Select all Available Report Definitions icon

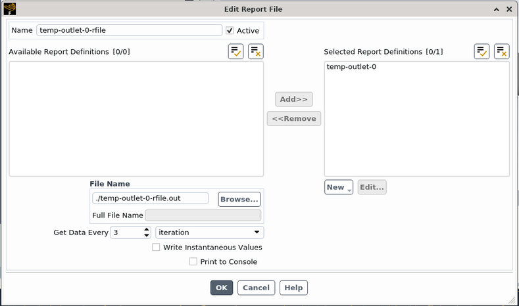coord(236,52)
